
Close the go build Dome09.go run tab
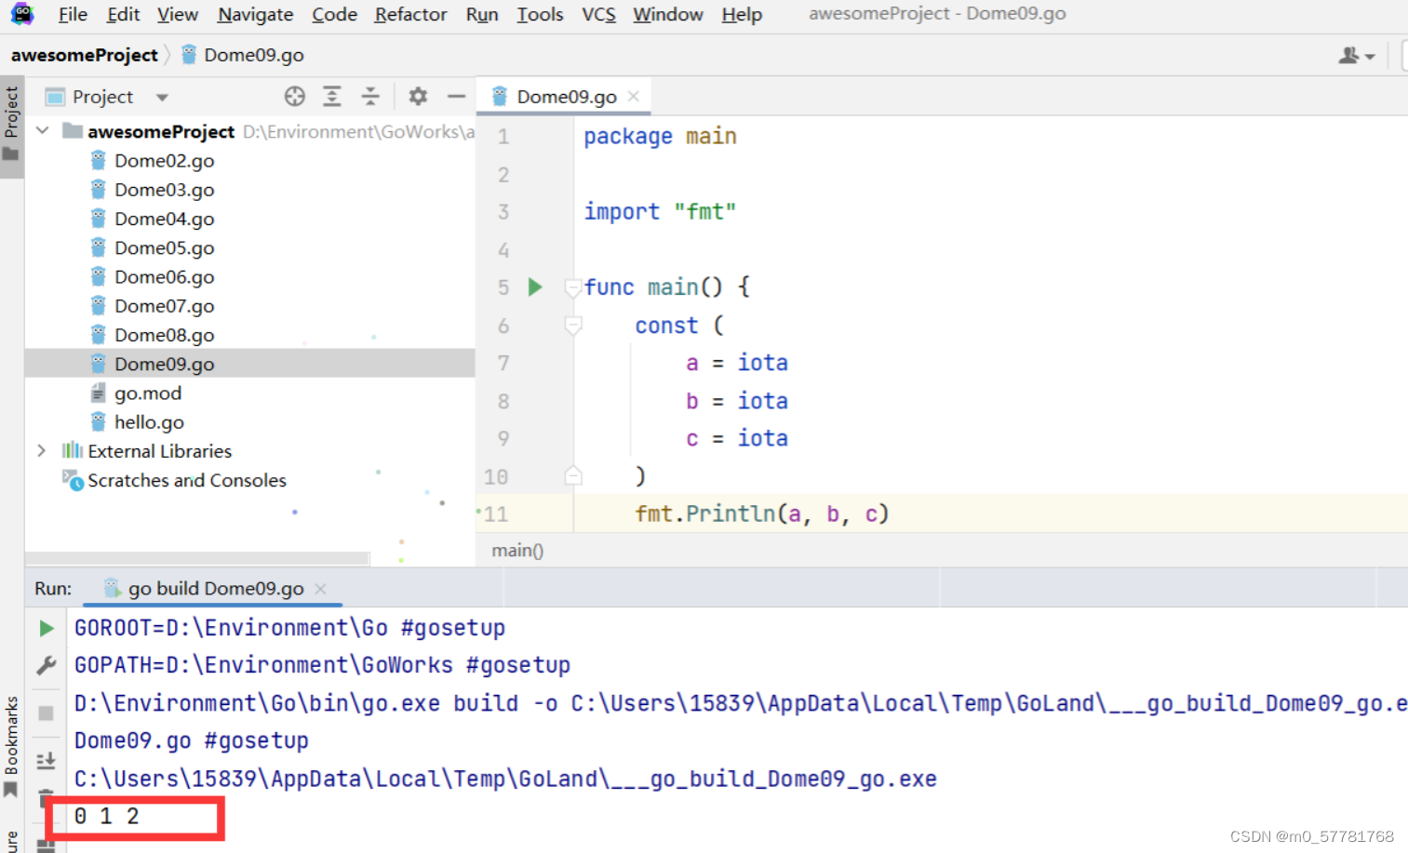tap(321, 589)
